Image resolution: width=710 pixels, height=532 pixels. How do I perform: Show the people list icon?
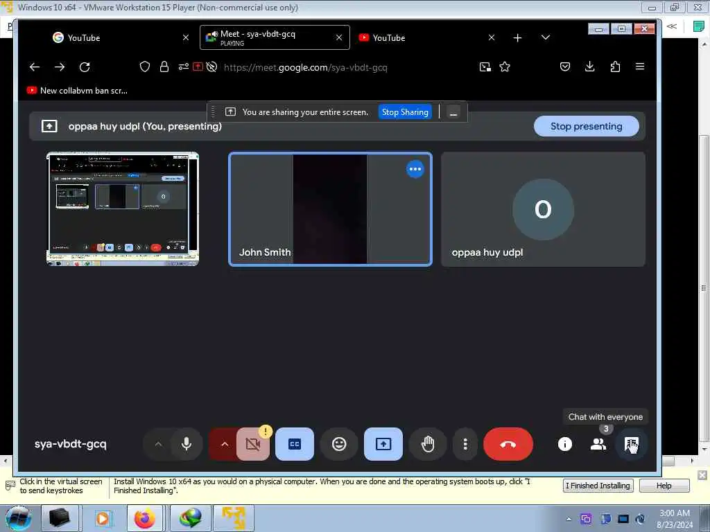(x=598, y=444)
